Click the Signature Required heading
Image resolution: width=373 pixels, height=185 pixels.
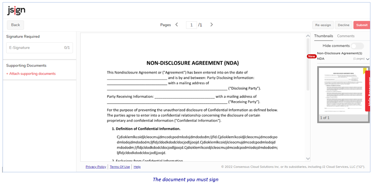23,36
